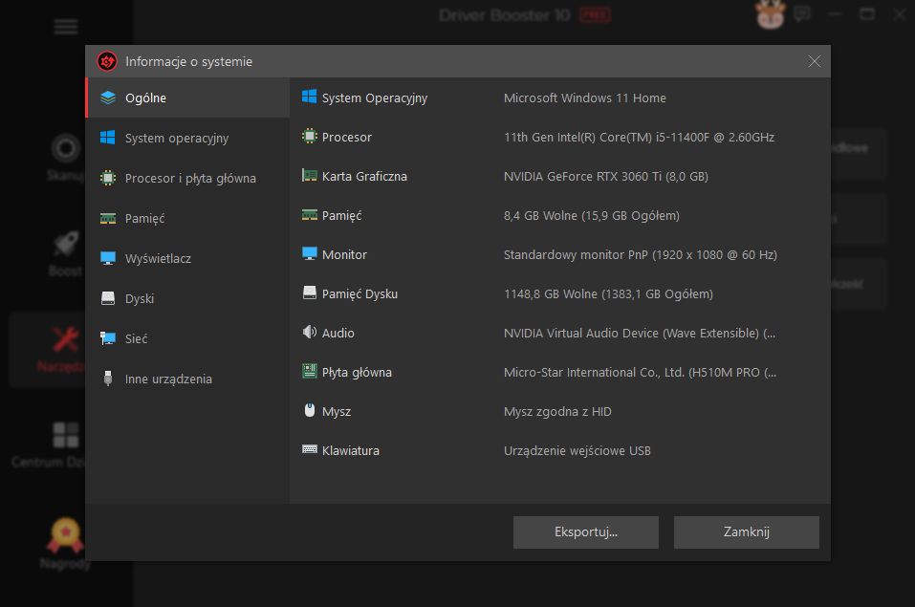Select the Ogólne tab in sidebar
The width and height of the screenshot is (915, 607).
click(x=187, y=98)
